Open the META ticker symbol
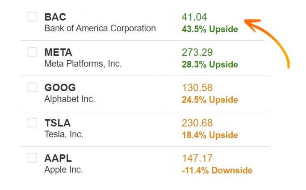The height and width of the screenshot is (190, 306). coord(59,52)
